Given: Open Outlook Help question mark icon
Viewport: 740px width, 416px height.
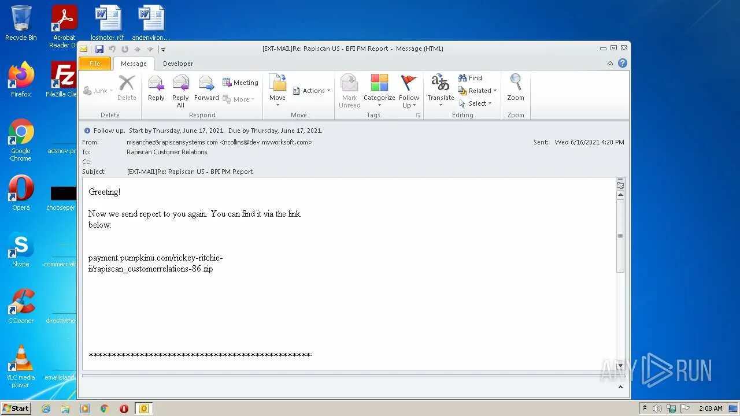Looking at the screenshot, I should click(x=623, y=63).
